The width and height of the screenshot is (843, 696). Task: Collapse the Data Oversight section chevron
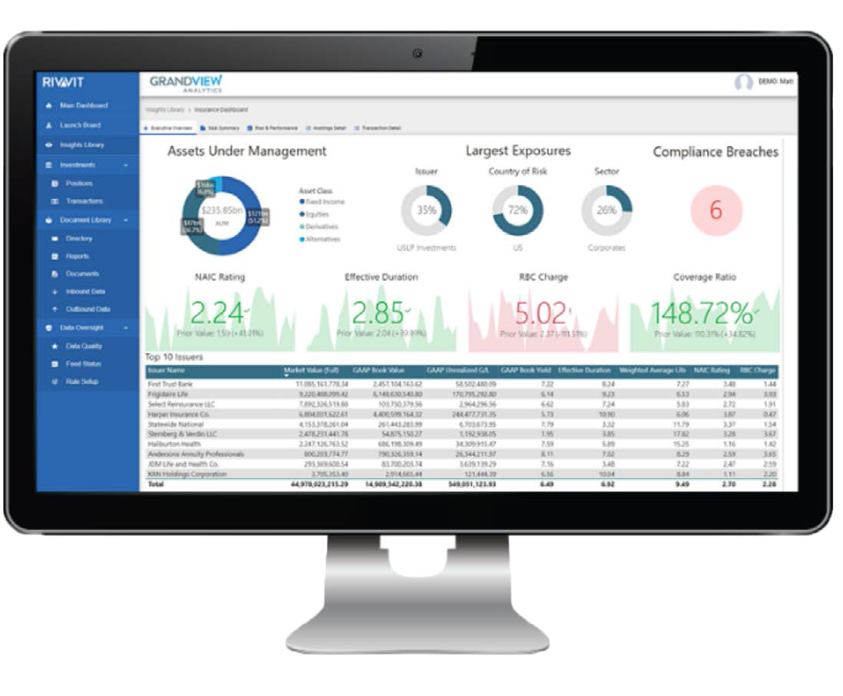pyautogui.click(x=126, y=328)
